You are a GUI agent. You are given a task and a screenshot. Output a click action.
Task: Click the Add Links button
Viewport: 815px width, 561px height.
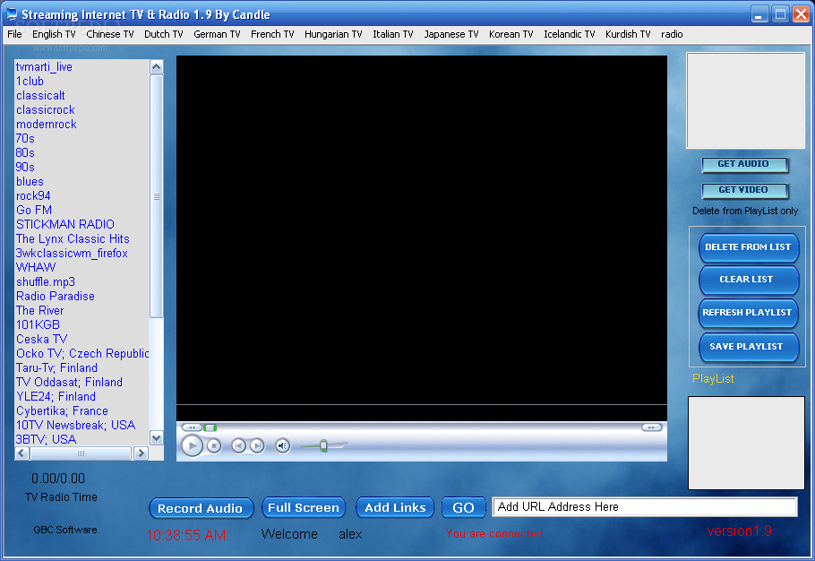[395, 507]
